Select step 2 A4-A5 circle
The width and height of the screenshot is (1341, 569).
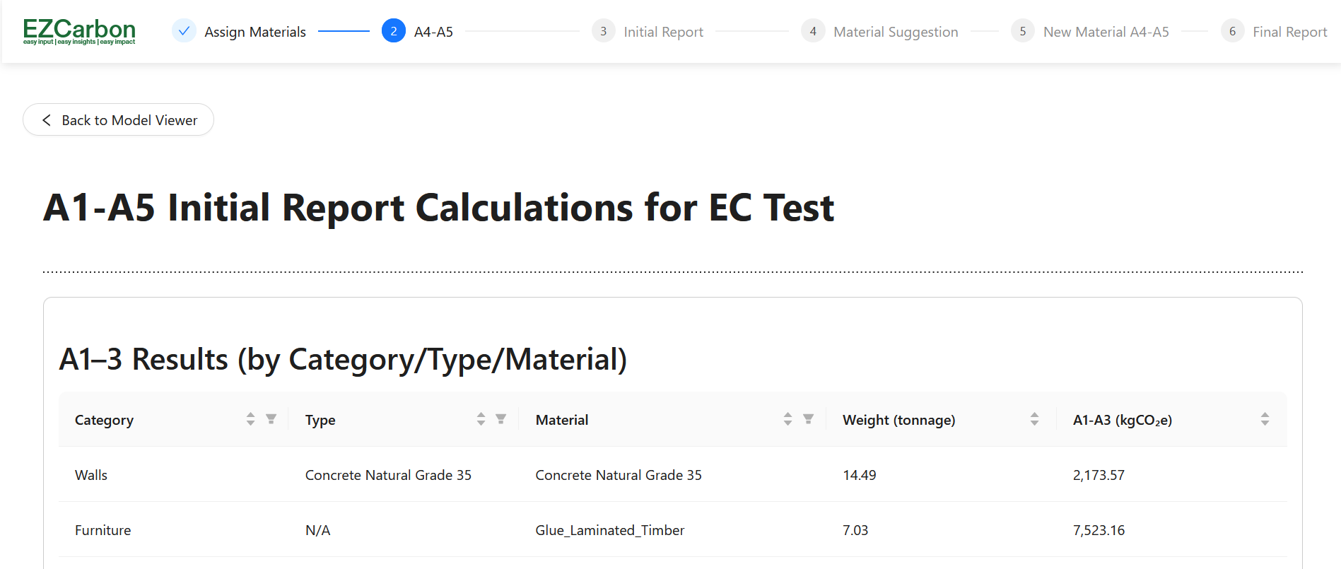394,31
